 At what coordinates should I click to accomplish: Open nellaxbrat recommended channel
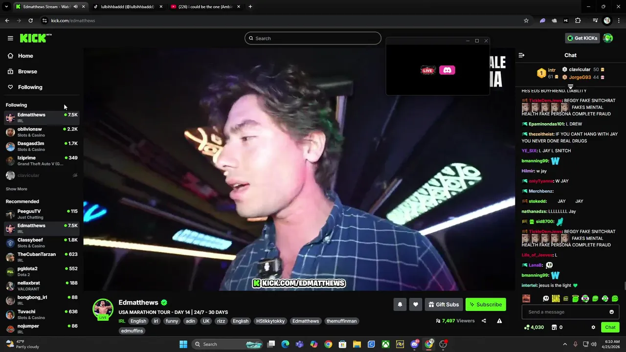(42, 286)
